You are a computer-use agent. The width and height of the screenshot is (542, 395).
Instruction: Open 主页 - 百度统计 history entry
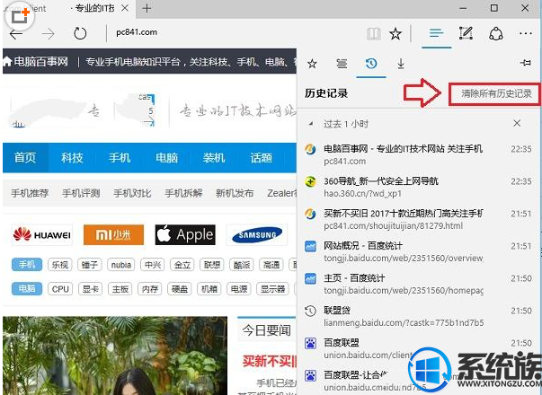418,285
